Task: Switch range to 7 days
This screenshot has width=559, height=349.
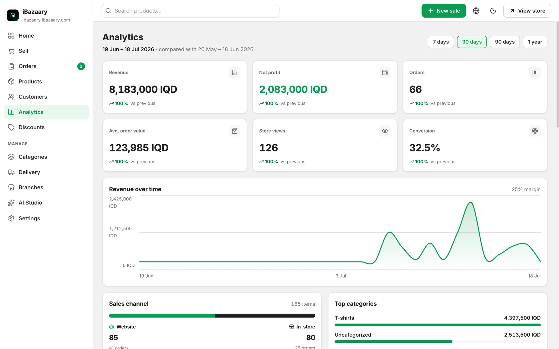Action: coord(441,42)
